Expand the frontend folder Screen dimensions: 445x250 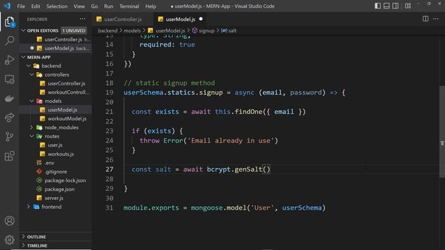point(56,207)
